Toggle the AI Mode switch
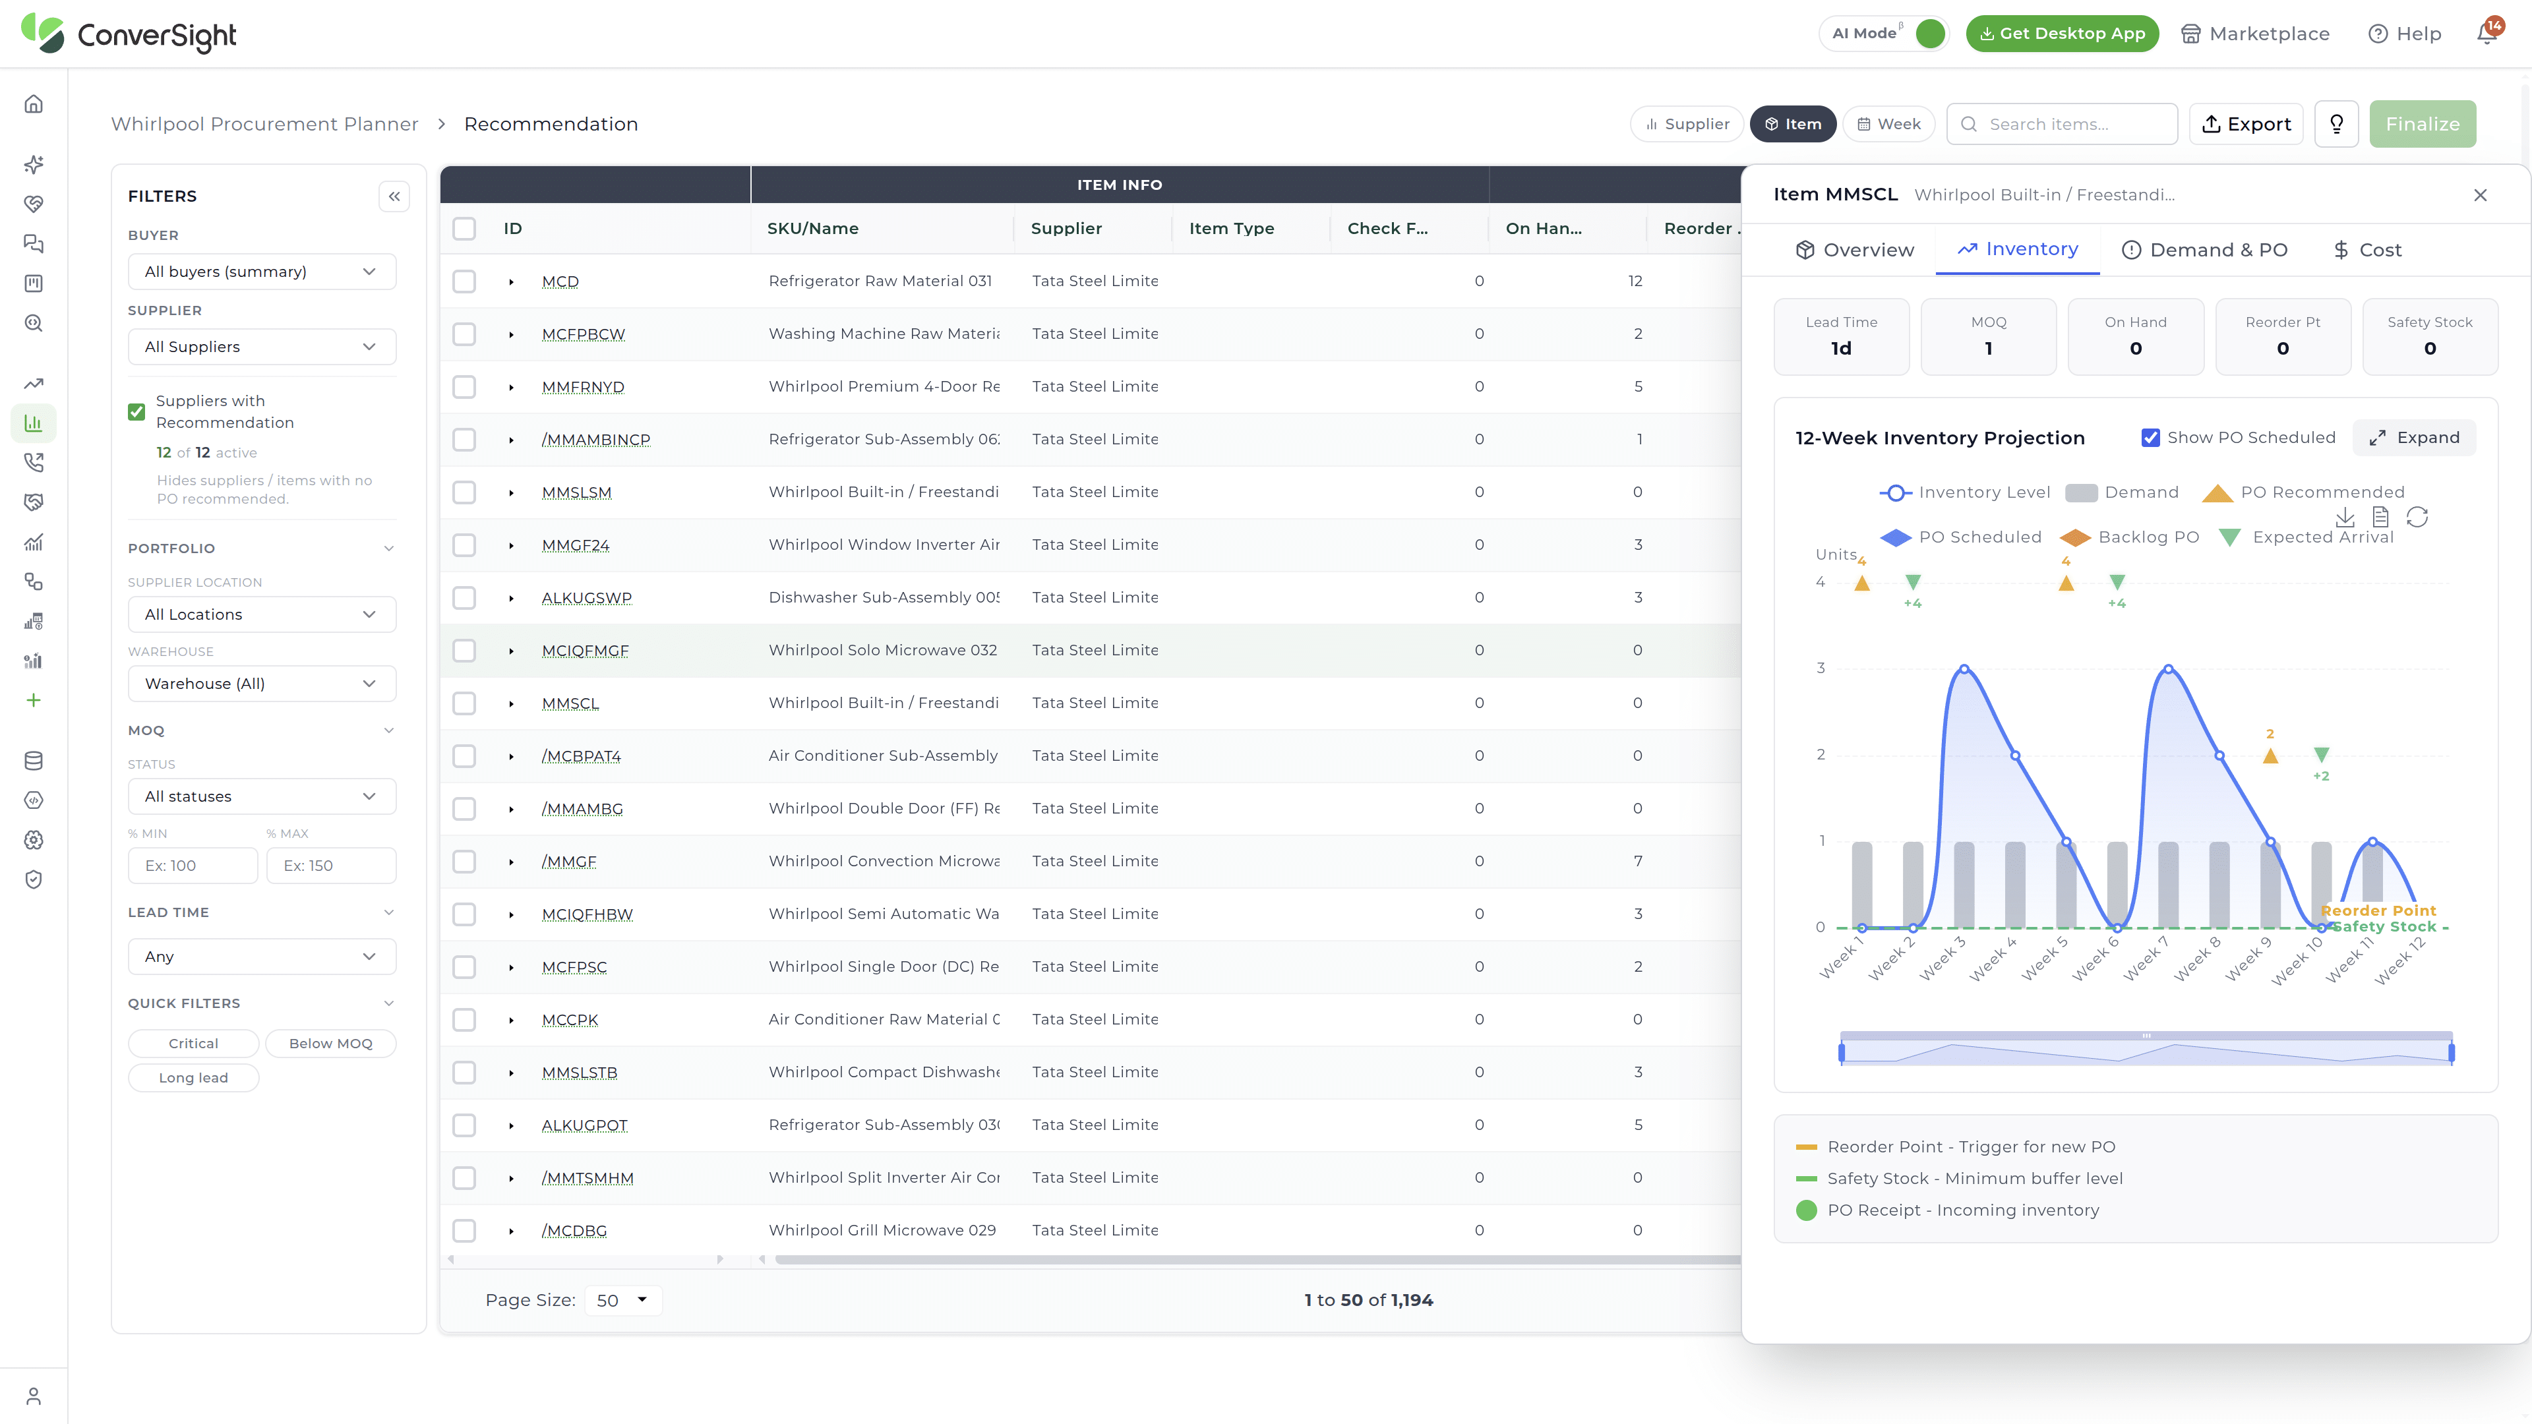 pos(1931,34)
